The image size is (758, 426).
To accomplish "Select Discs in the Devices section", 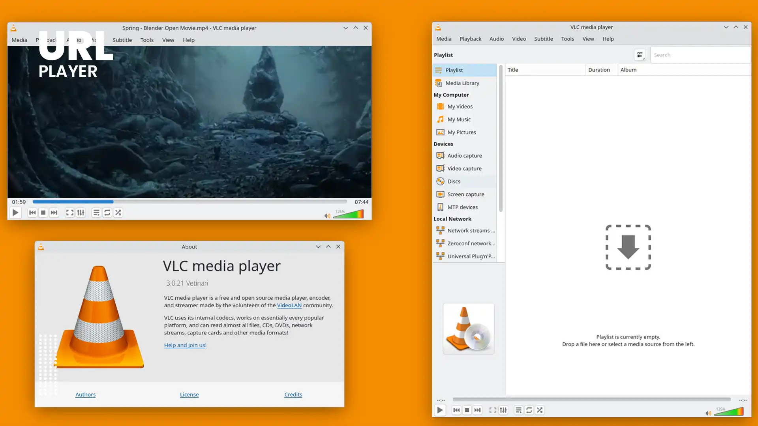I will (453, 181).
